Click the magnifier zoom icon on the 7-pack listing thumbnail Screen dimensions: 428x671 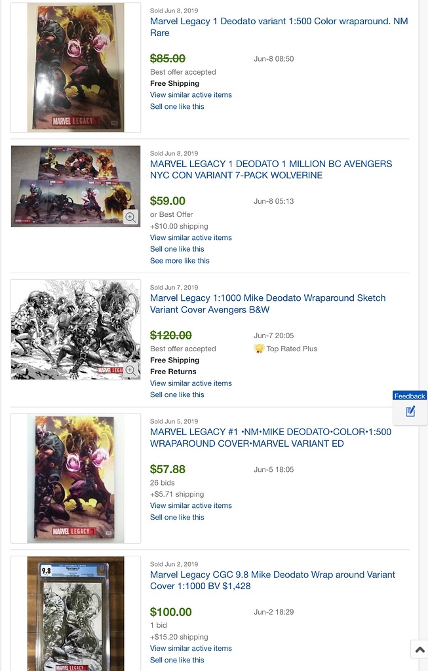pos(130,217)
